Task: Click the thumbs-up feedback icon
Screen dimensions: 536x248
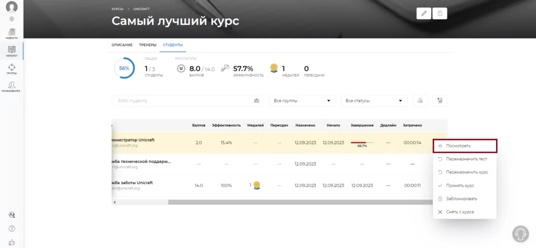Action: tap(12, 242)
